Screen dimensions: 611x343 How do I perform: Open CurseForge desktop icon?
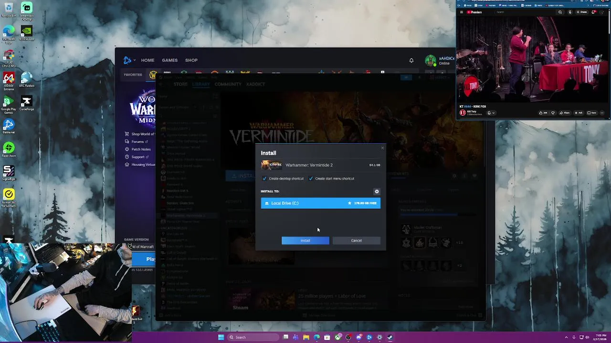(x=27, y=103)
